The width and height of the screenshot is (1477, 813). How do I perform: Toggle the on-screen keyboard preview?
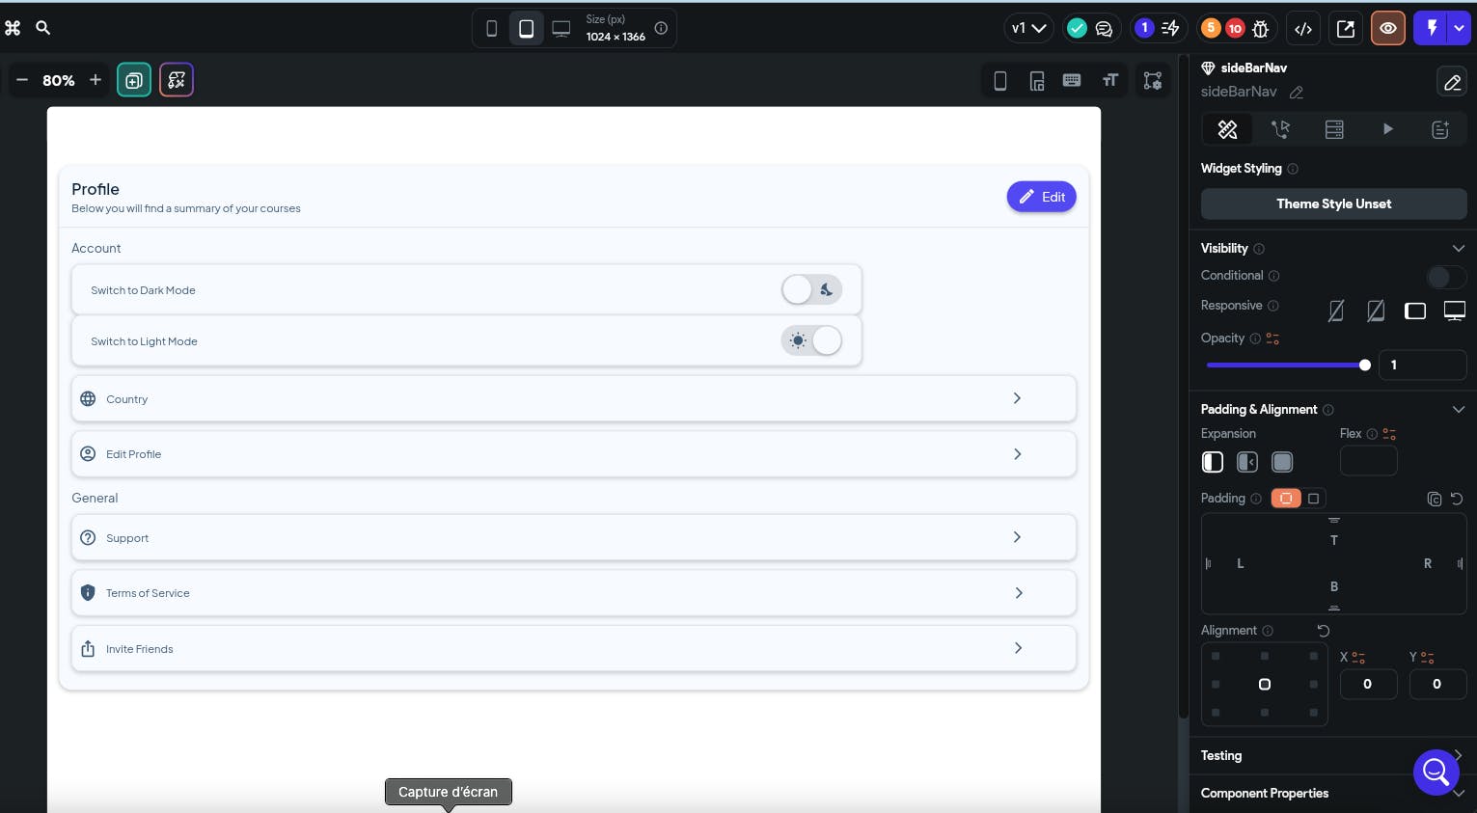click(x=1072, y=80)
